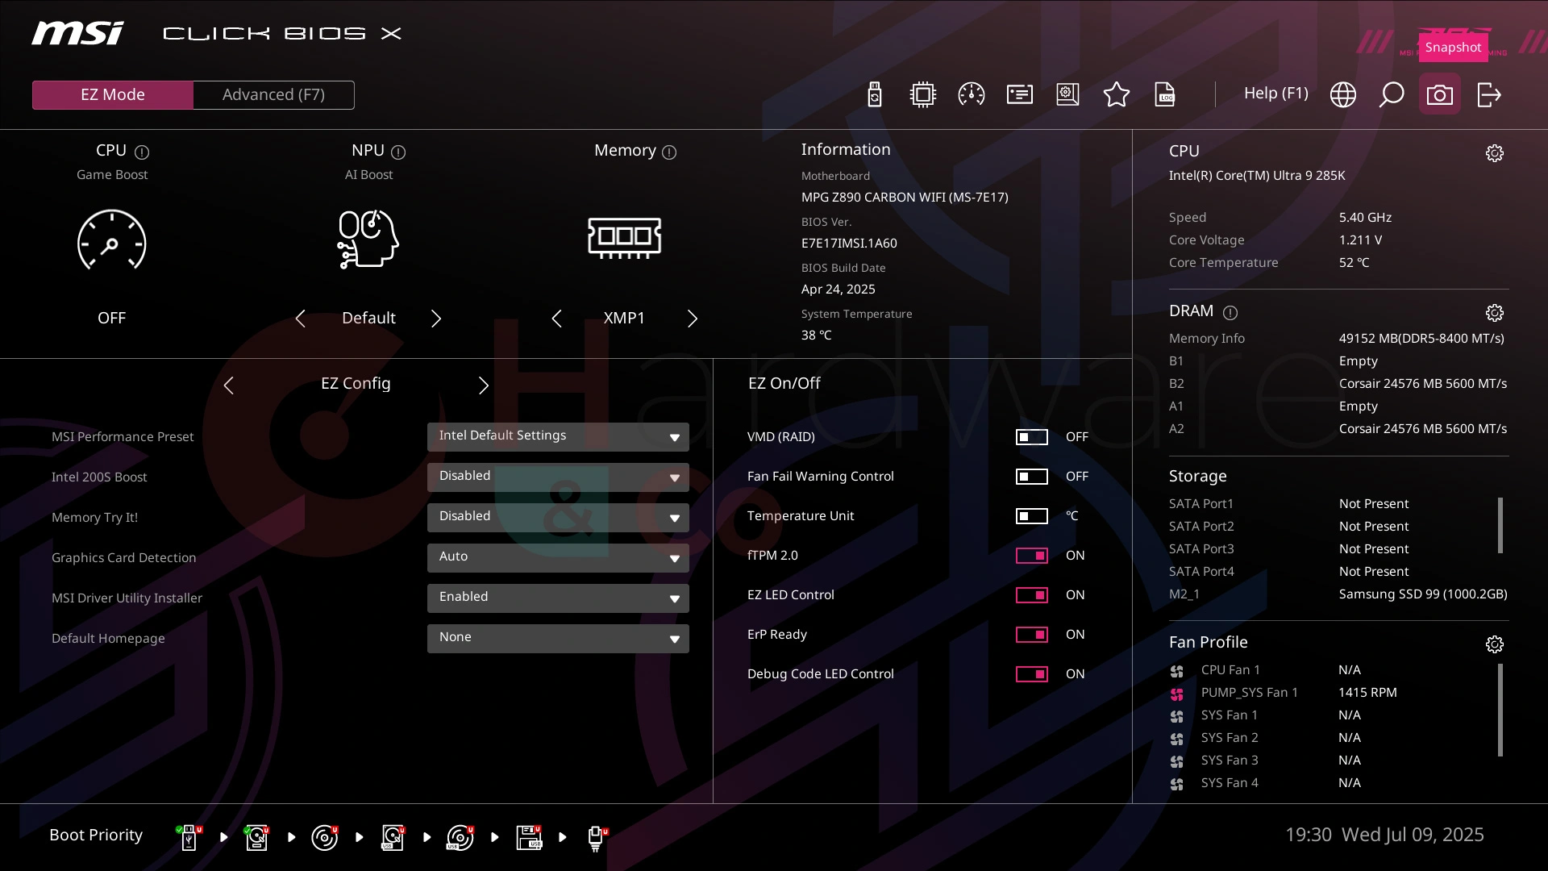Open CPU settings gear in right panel

click(1494, 153)
